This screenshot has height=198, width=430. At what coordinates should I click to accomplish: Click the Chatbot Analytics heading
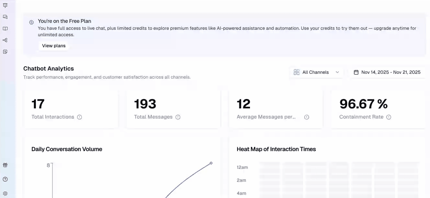click(x=49, y=69)
